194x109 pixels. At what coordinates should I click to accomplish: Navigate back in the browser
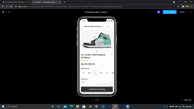[x=3, y=7]
